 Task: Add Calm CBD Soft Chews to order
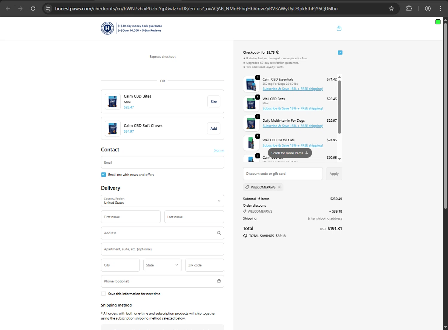(x=214, y=128)
